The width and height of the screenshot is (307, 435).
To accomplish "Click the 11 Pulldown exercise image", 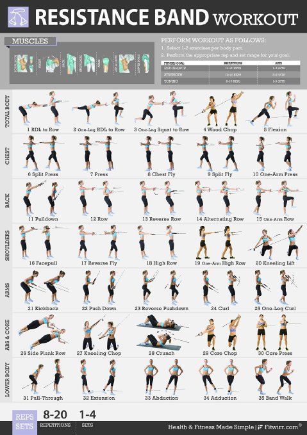I will 42,198.
